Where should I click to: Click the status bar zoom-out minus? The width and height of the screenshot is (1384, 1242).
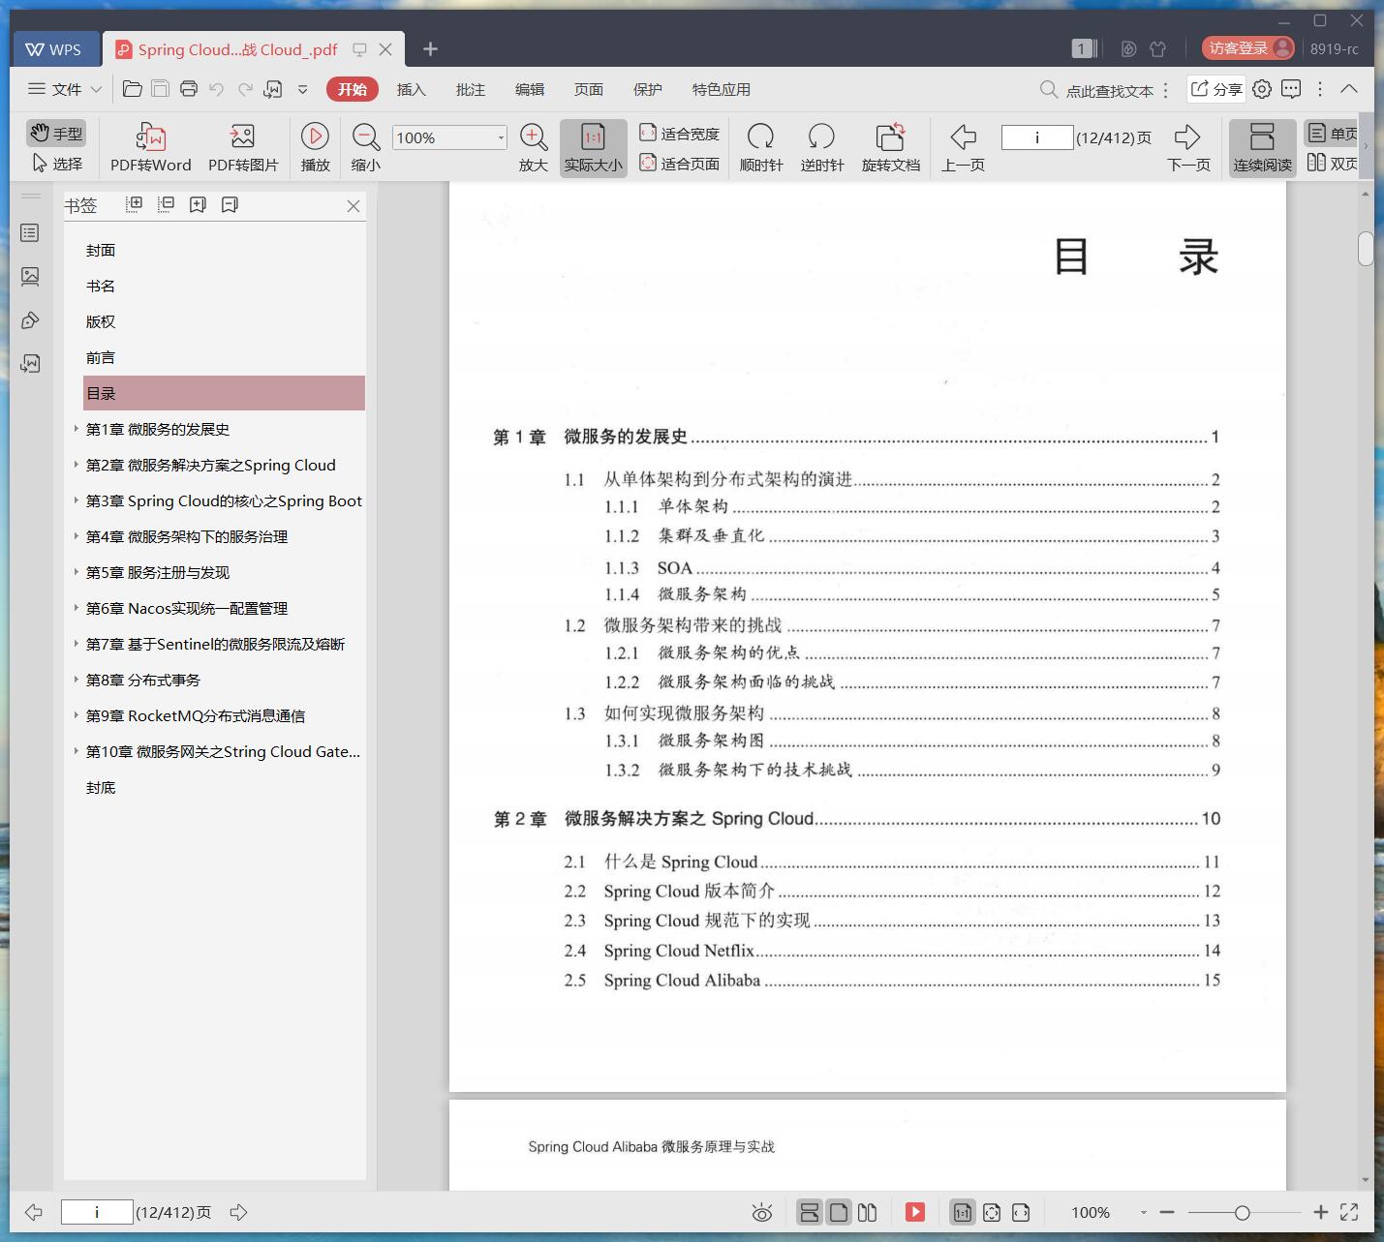point(1166,1212)
